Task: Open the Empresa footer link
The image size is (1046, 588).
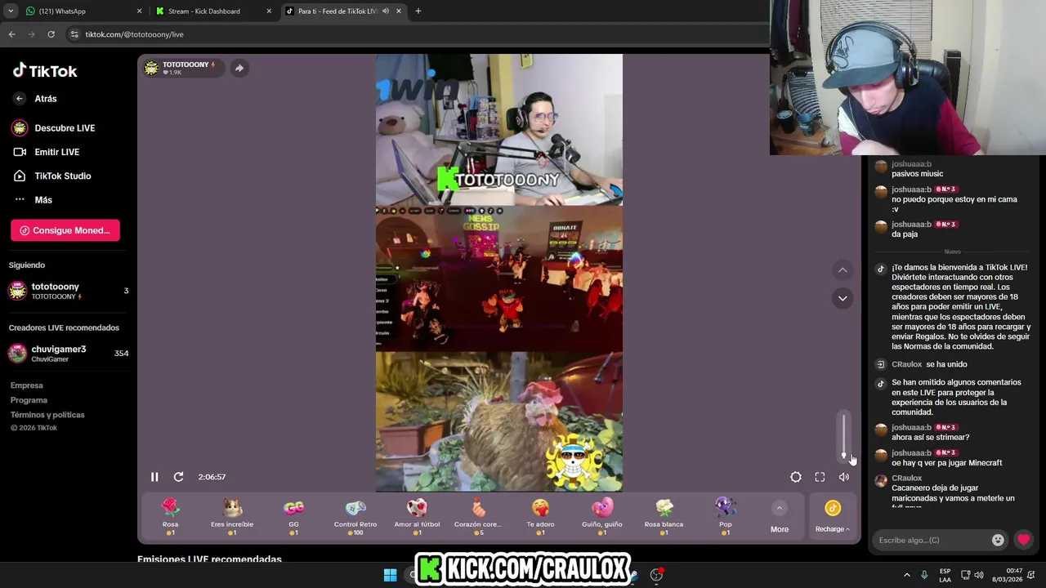Action: (x=27, y=385)
